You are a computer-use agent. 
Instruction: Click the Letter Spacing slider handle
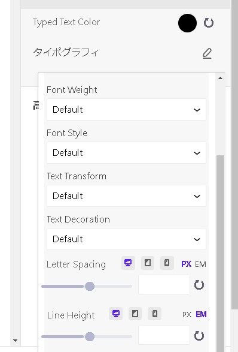click(90, 286)
